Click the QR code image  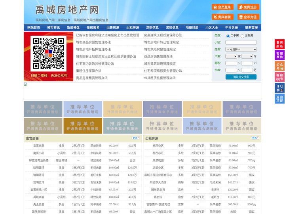click(x=48, y=53)
